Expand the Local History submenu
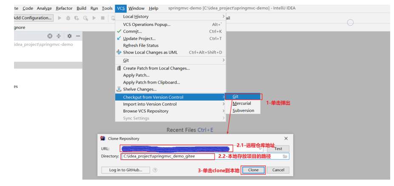 pyautogui.click(x=224, y=17)
